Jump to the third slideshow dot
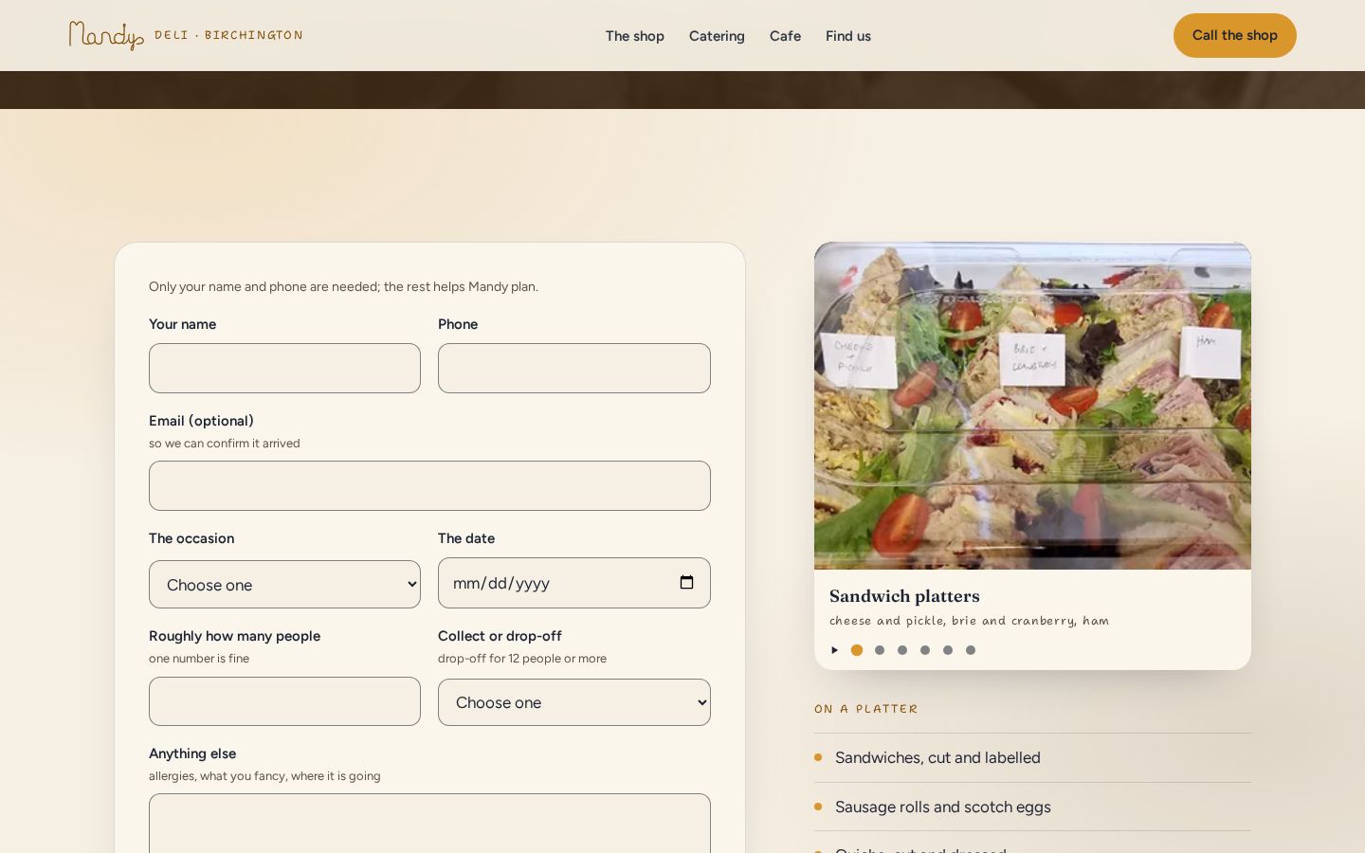 [x=902, y=650]
